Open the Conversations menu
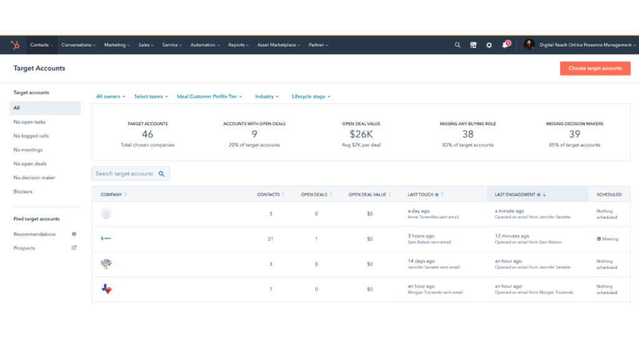639x338 pixels. pos(79,45)
